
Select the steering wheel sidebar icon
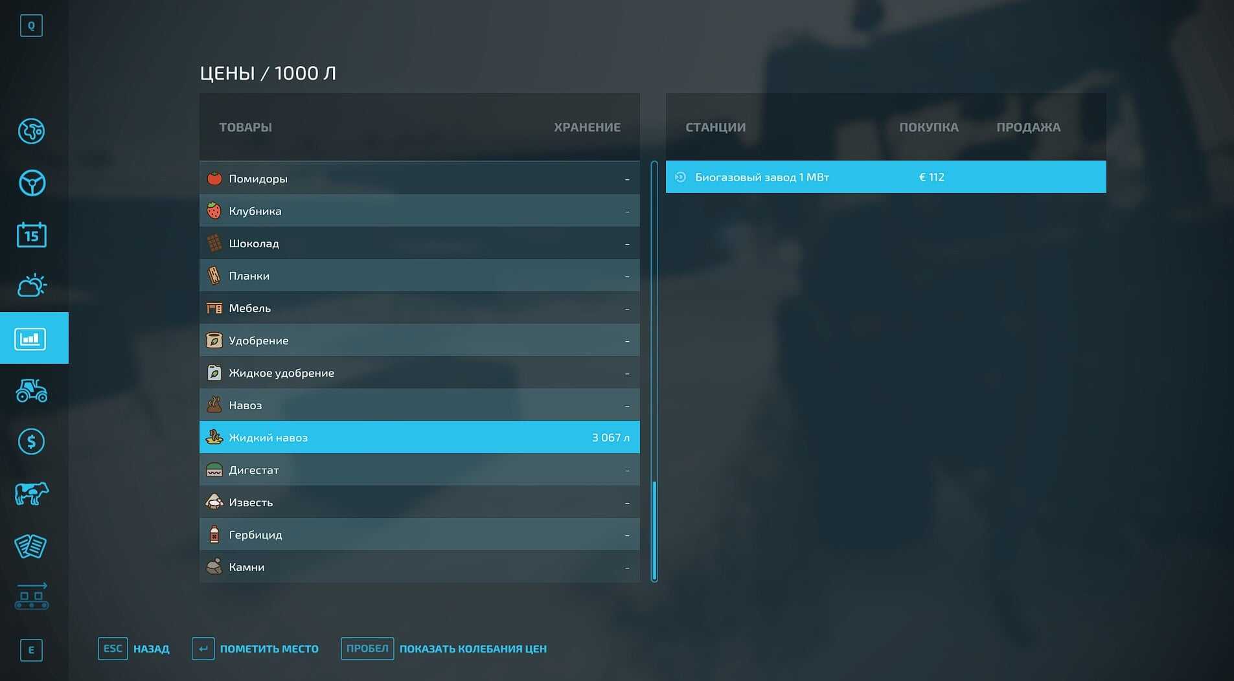(x=31, y=183)
